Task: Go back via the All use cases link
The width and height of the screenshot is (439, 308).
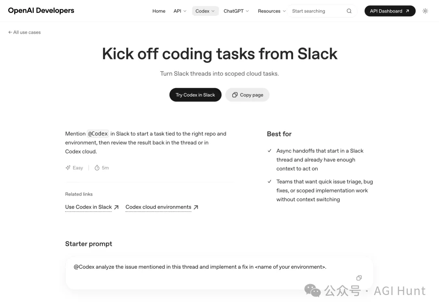Action: tap(26, 32)
